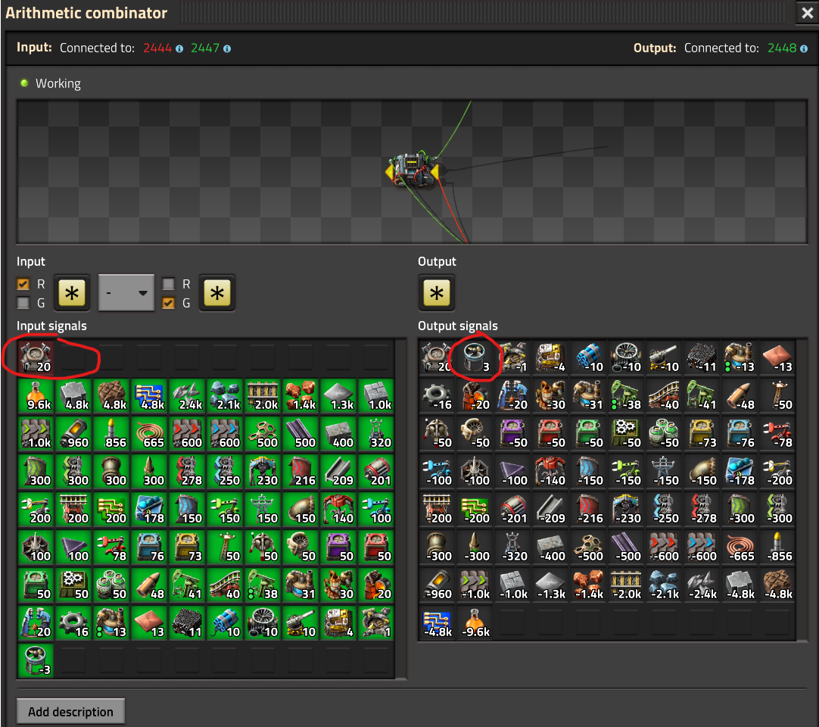Viewport: 819px width, 727px height.
Task: Select the copper cable output signal -665
Action: (x=740, y=548)
